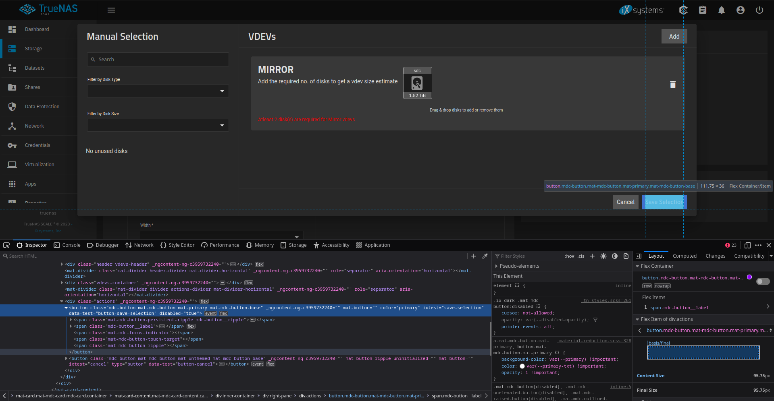
Task: Switch to the Application devtools tab
Action: tap(373, 245)
